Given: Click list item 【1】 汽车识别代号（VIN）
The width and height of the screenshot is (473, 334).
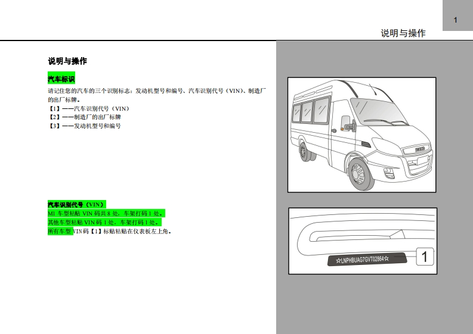Looking at the screenshot, I should [x=89, y=109].
